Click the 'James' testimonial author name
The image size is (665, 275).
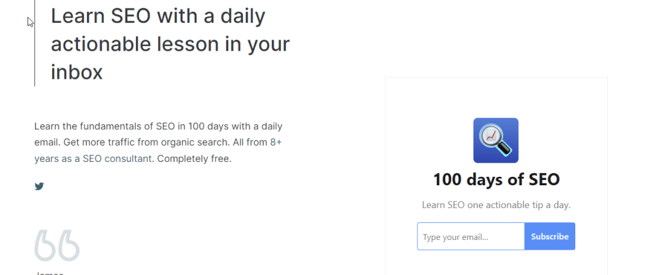tap(49, 272)
